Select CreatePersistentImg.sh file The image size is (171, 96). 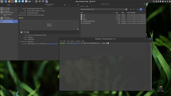(88, 21)
